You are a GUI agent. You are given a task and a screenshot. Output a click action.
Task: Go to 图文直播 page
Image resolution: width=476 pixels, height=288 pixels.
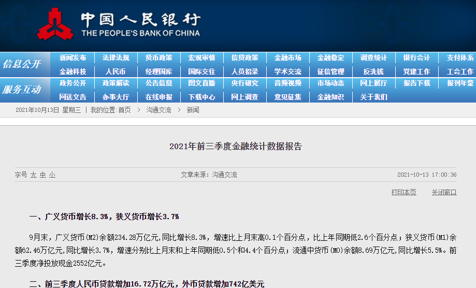click(201, 83)
